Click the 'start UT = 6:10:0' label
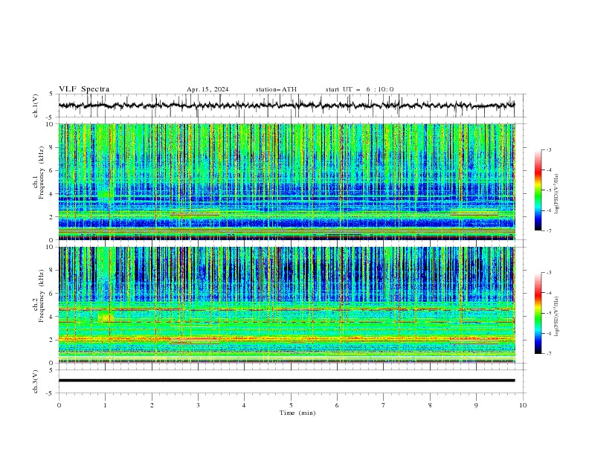The width and height of the screenshot is (589, 455). [x=359, y=89]
